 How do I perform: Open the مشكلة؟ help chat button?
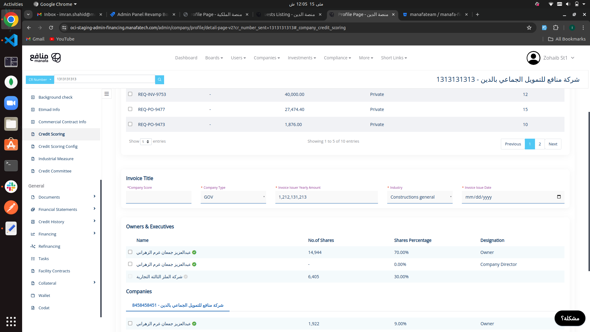click(570, 318)
